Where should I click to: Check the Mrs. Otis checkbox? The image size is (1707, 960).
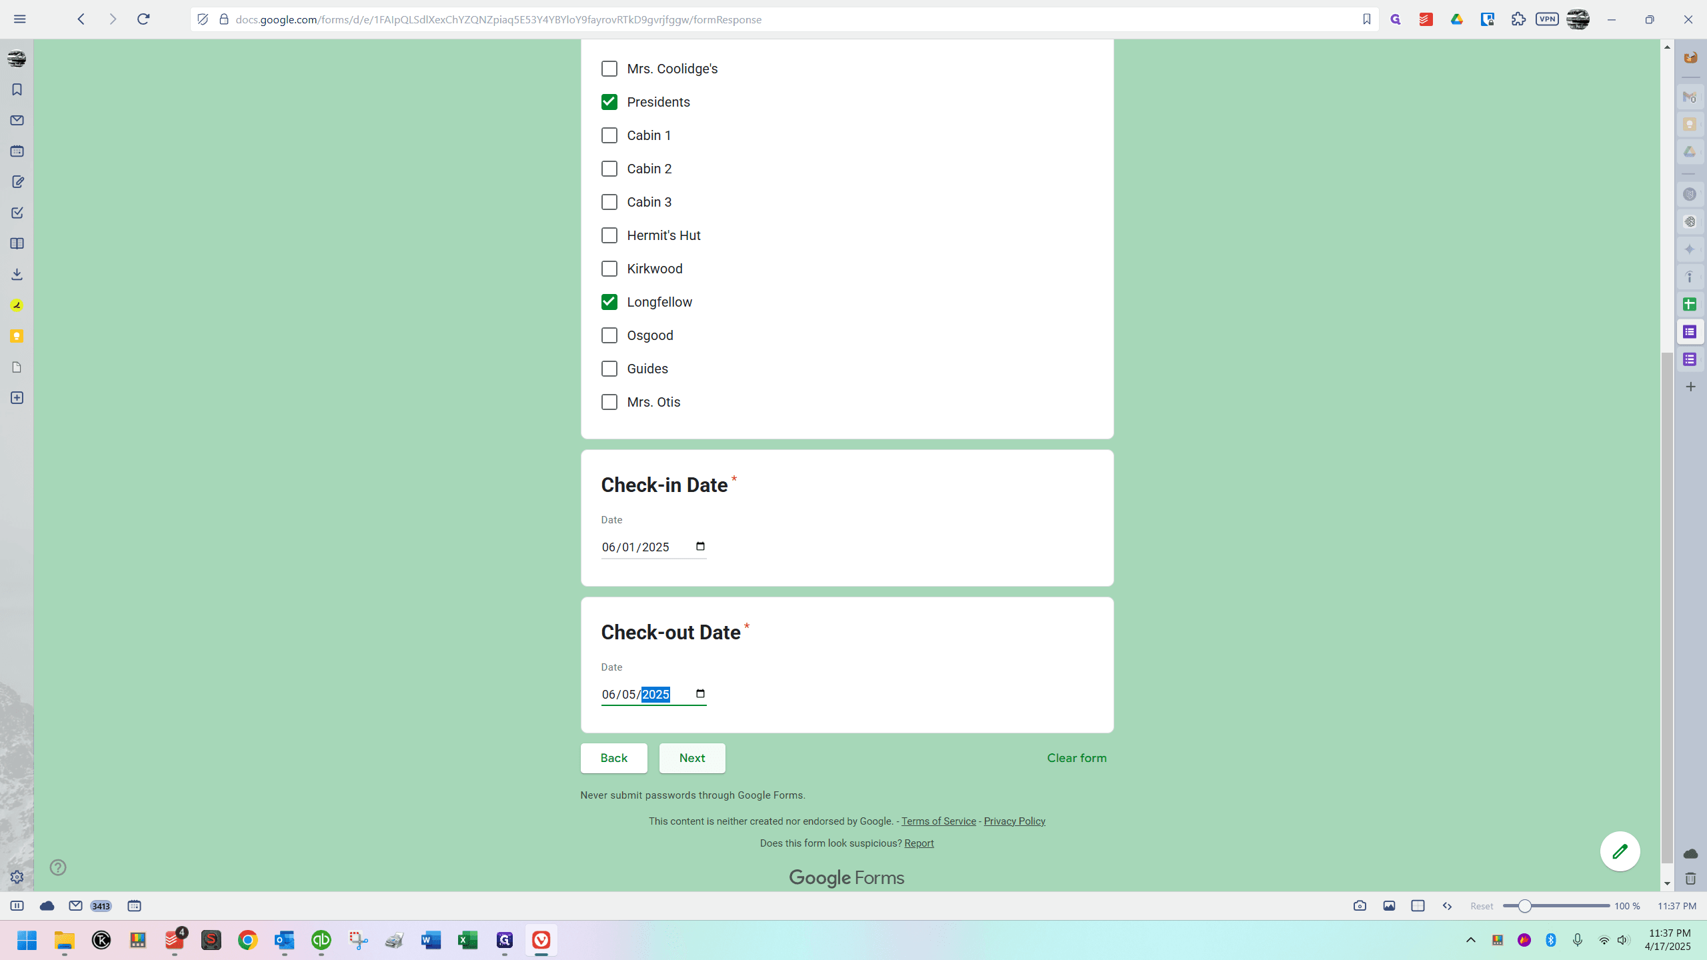[609, 402]
